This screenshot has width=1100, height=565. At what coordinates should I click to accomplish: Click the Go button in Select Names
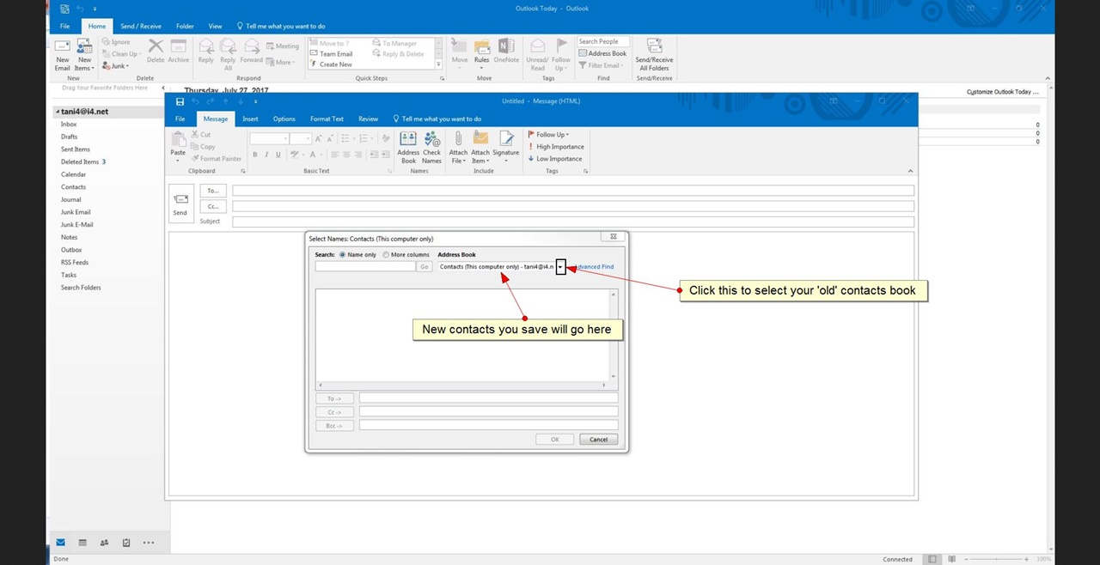point(425,267)
